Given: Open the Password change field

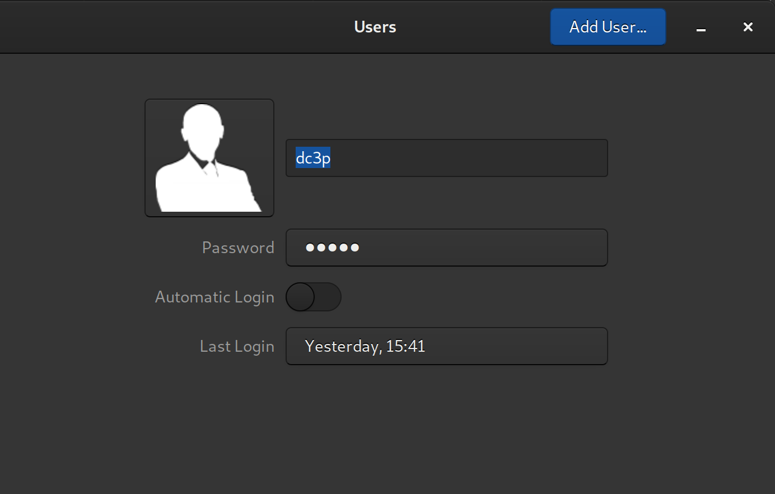Looking at the screenshot, I should (446, 248).
